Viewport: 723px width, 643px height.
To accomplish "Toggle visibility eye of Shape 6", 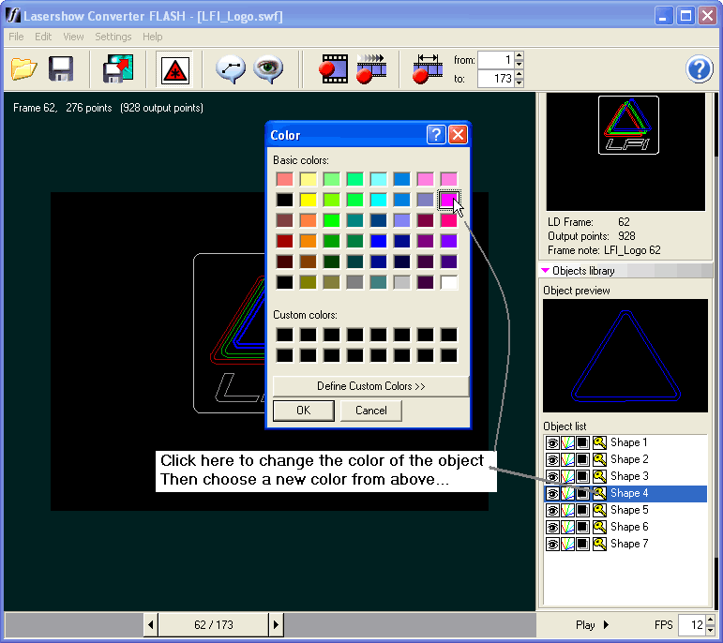I will coord(552,527).
